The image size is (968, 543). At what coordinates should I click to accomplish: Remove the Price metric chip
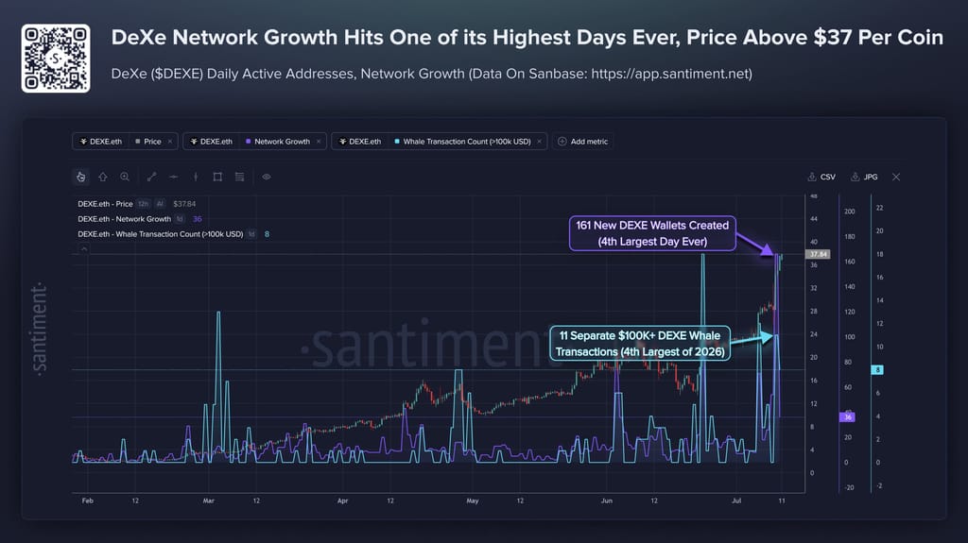[x=170, y=142]
